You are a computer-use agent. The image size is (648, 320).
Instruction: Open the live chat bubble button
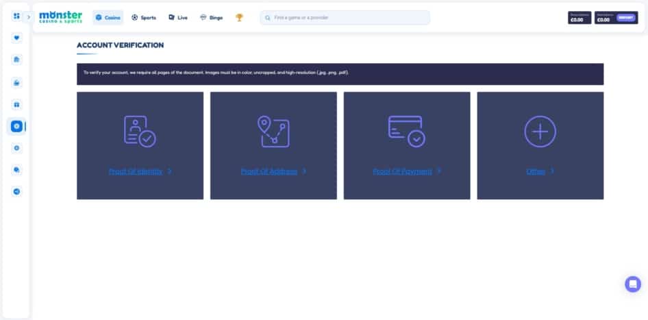[633, 284]
